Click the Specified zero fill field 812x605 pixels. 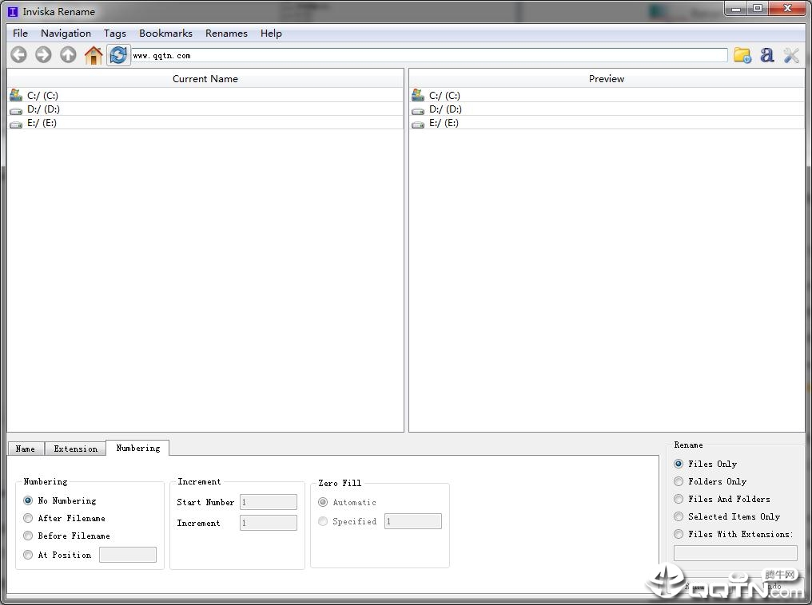pyautogui.click(x=412, y=521)
